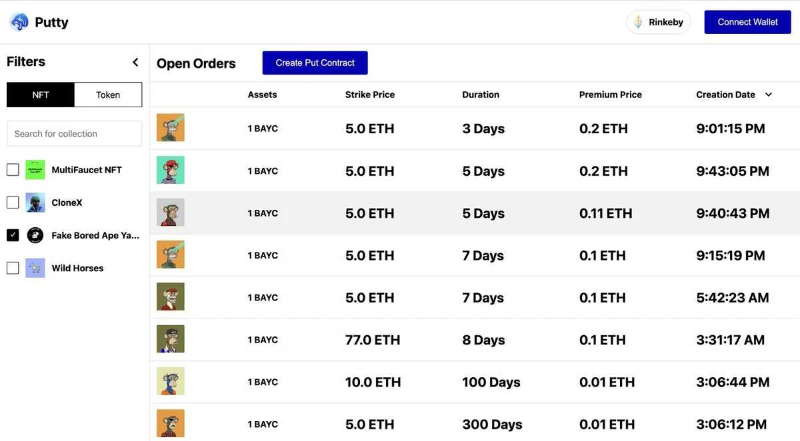Image resolution: width=800 pixels, height=441 pixels.
Task: Click the Duration column header
Action: [481, 95]
